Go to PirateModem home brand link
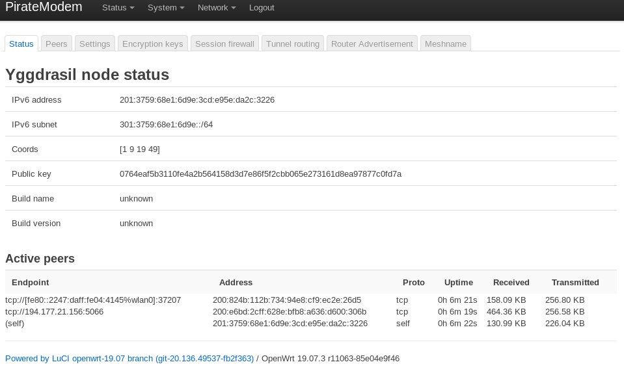The width and height of the screenshot is (624, 373). click(x=44, y=6)
